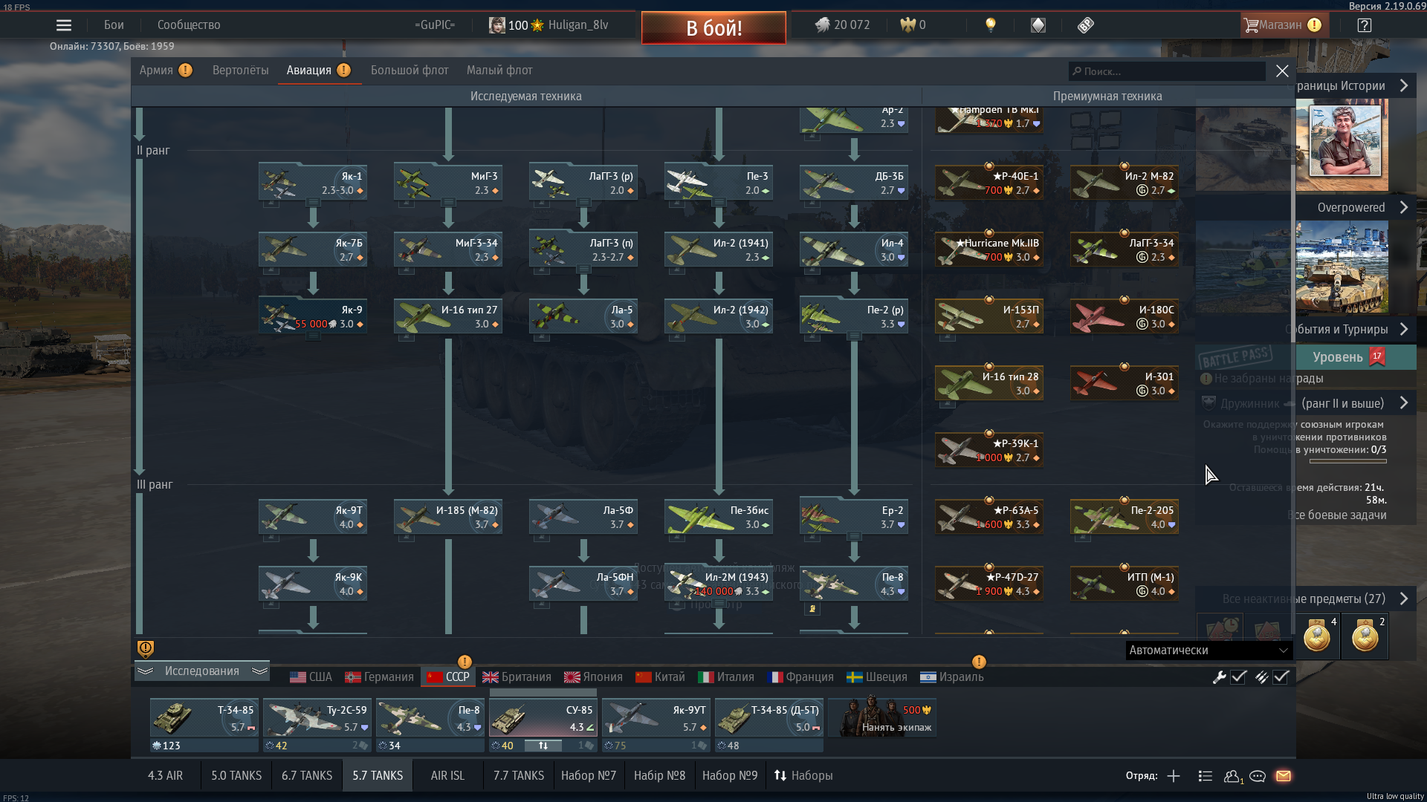The width and height of the screenshot is (1427, 802).
Task: Click swap arrows under СУ-85 slot
Action: (x=543, y=746)
